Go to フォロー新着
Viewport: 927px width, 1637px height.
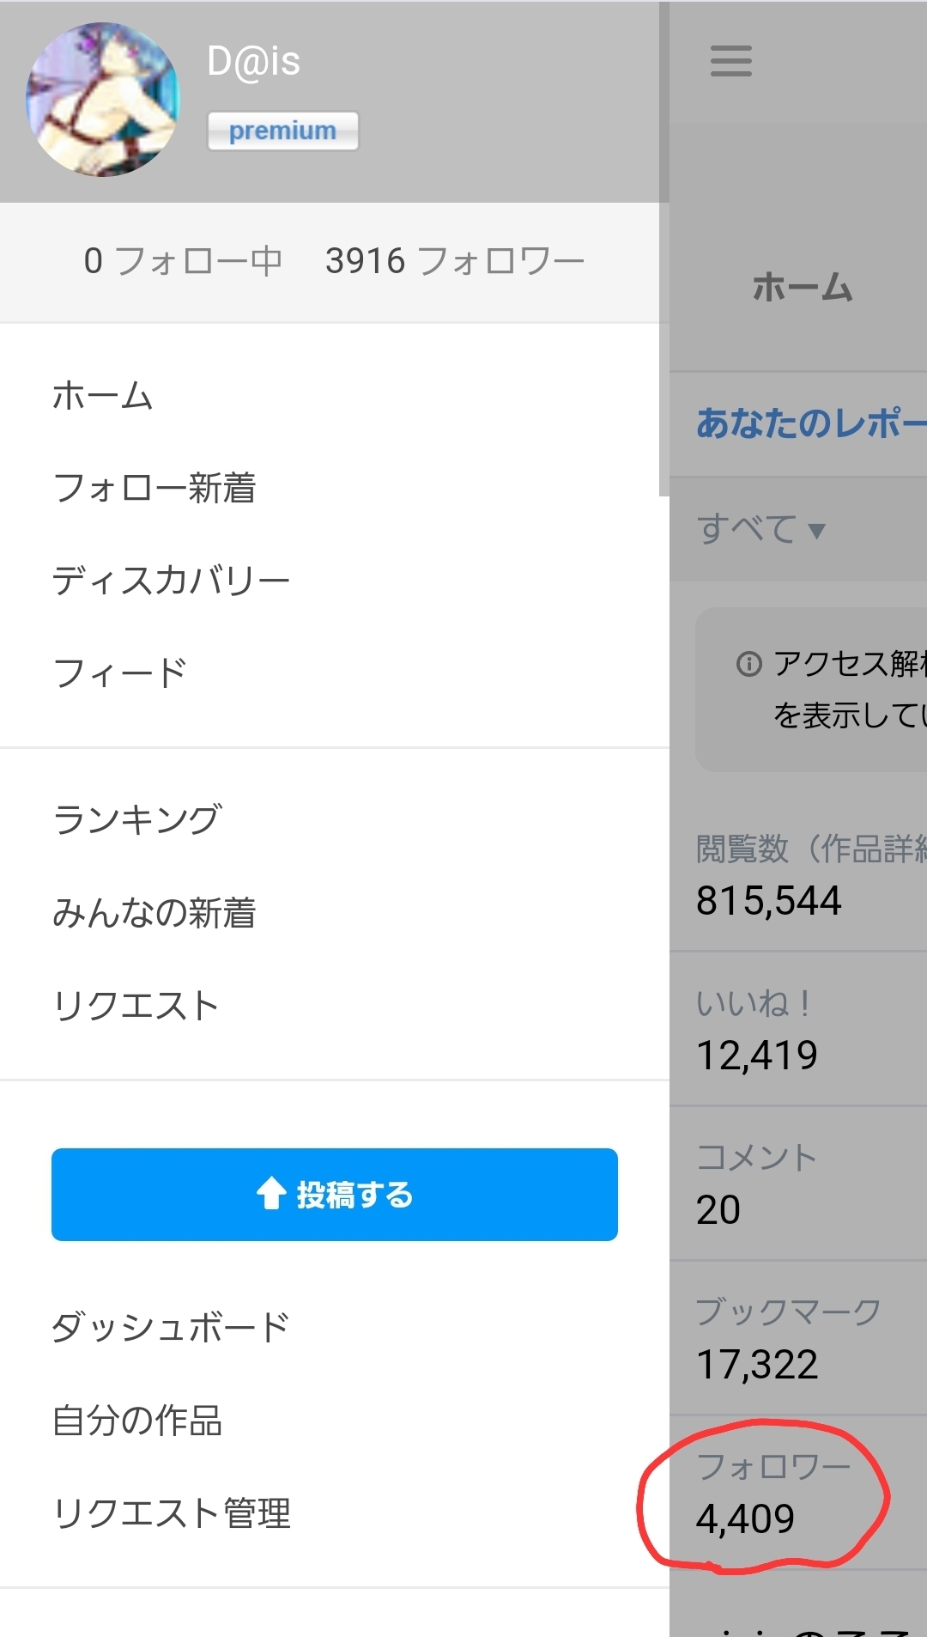154,488
